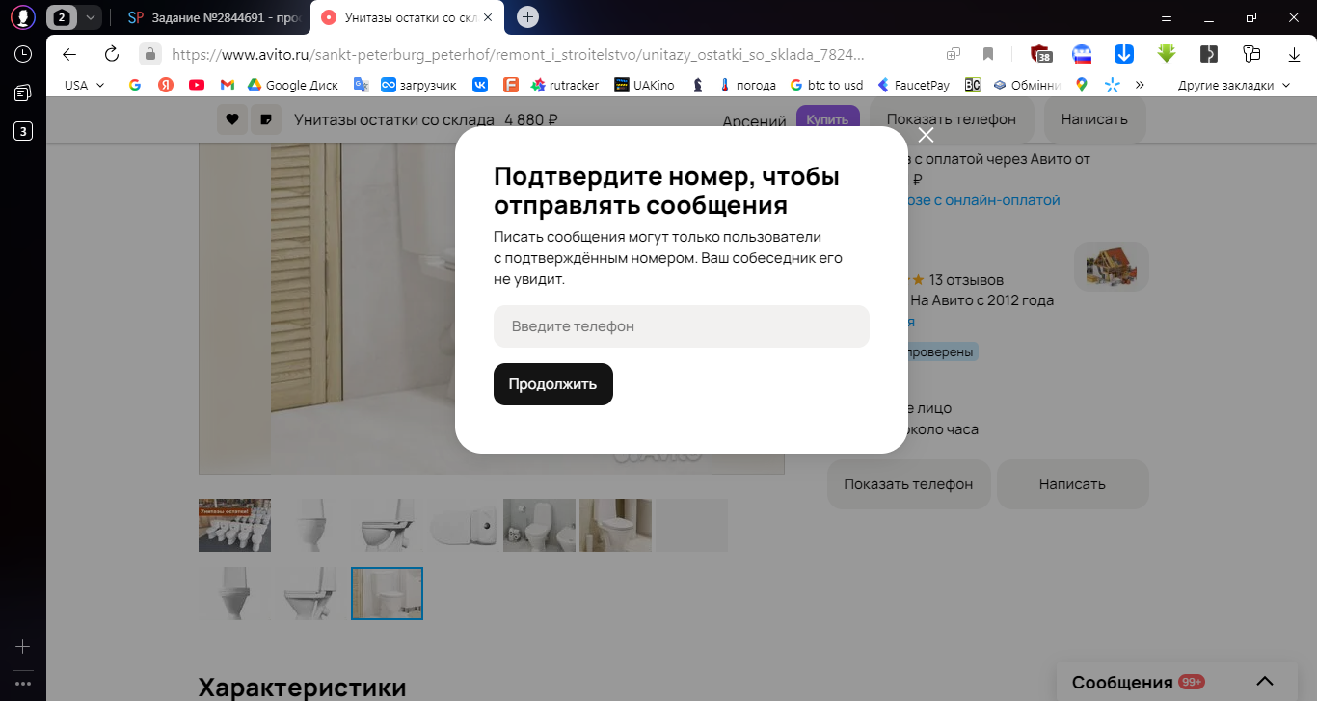Screen dimensions: 1317x701
Task: Click the bookmark flag icon in address bar
Action: click(x=988, y=54)
